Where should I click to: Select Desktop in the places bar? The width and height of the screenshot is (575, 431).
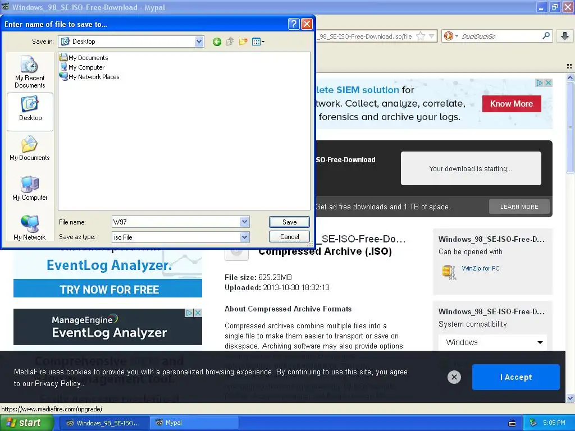[x=30, y=112]
